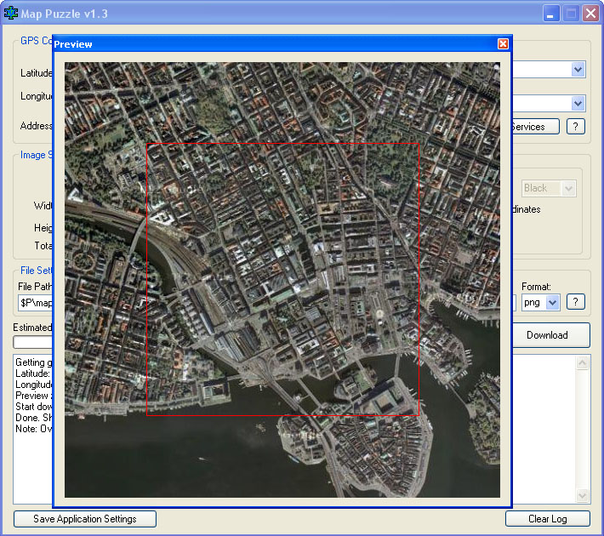
Task: Click the Map Puzzle app icon
Action: [11, 13]
